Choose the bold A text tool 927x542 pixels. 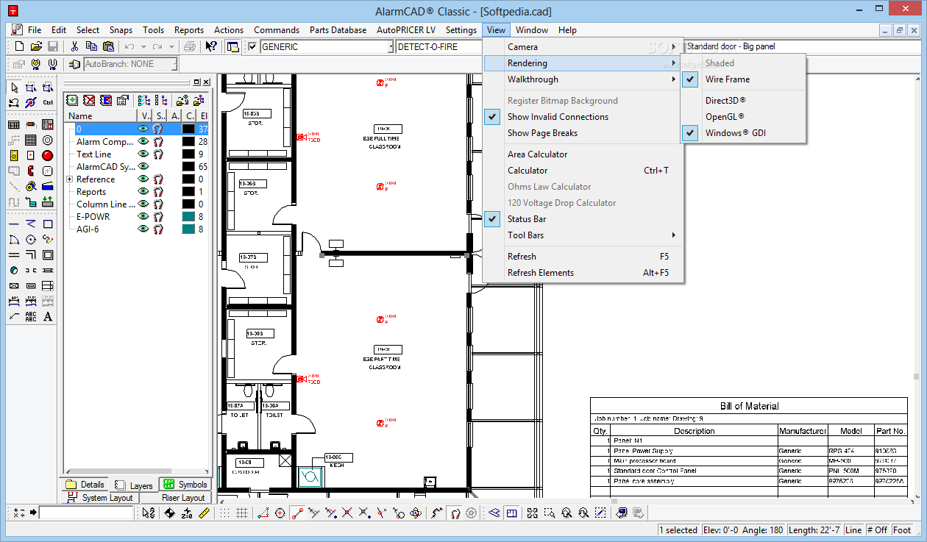(x=48, y=316)
